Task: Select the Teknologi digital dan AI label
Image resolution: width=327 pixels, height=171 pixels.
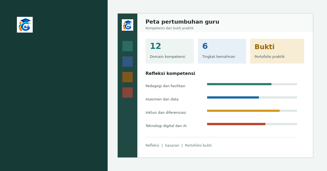Action: (x=166, y=126)
